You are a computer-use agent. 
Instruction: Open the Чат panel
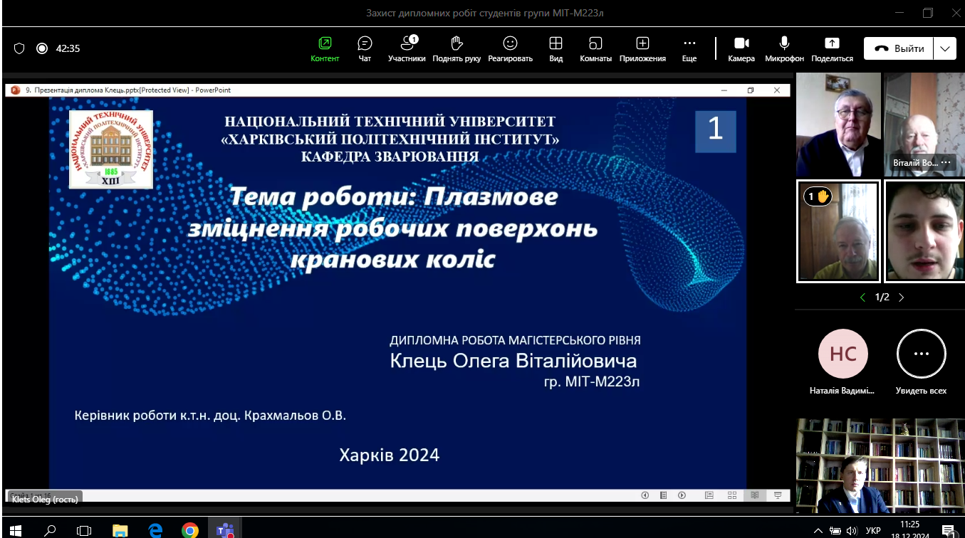[x=365, y=49]
